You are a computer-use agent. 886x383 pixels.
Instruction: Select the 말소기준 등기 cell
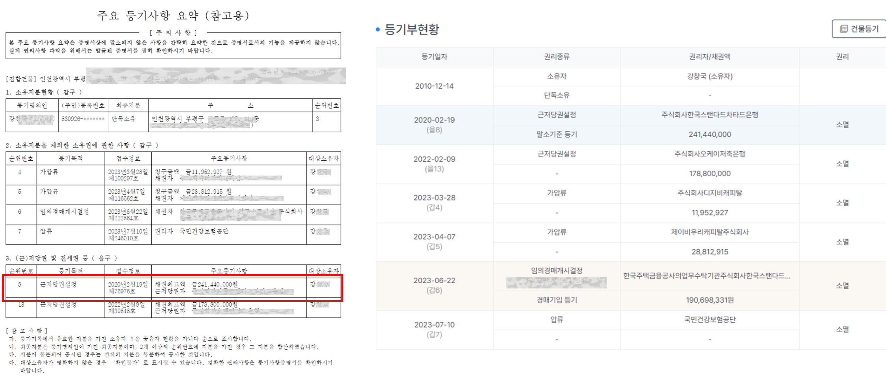(556, 134)
